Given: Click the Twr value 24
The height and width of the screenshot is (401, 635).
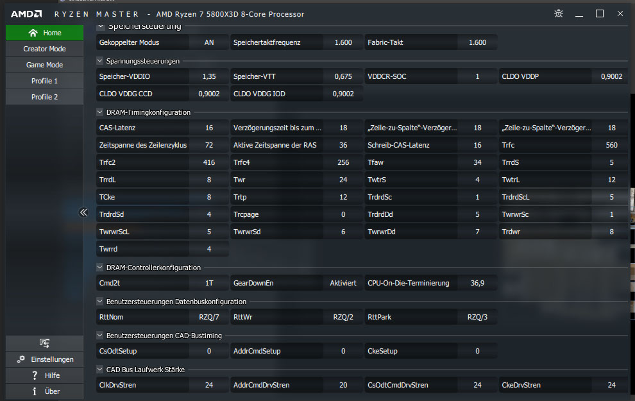Looking at the screenshot, I should [343, 180].
